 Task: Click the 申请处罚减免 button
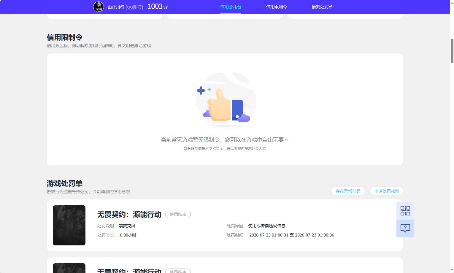pyautogui.click(x=387, y=191)
